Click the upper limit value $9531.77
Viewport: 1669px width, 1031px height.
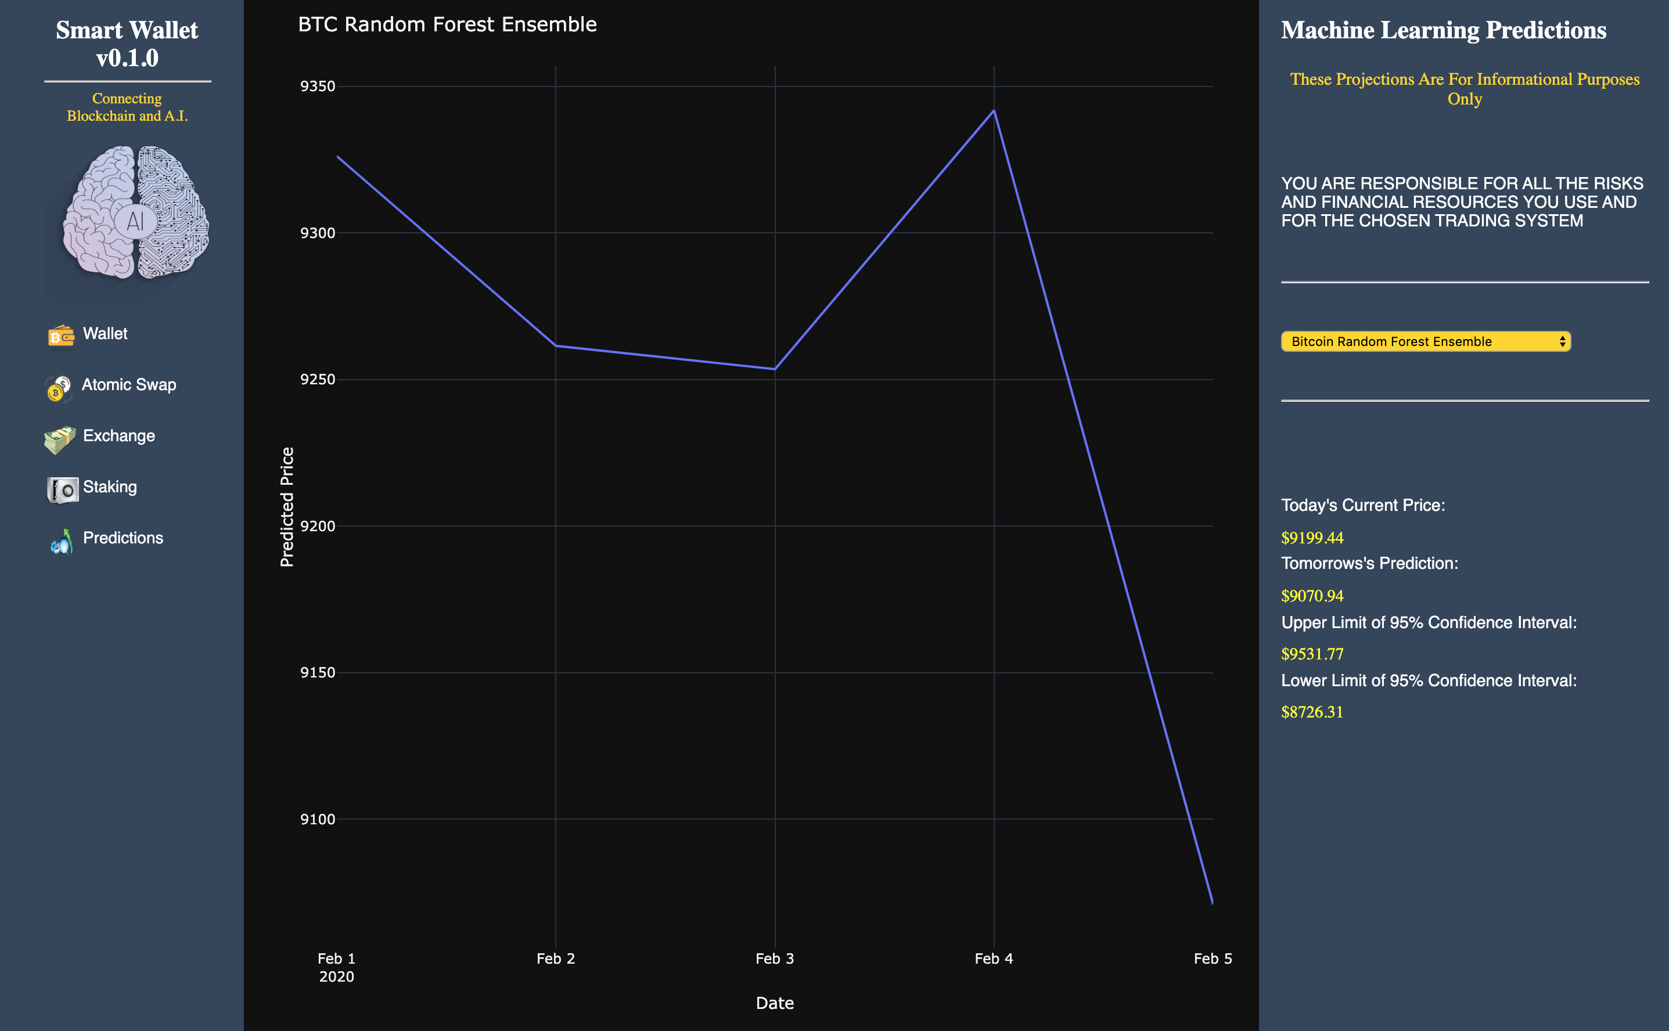1312,654
